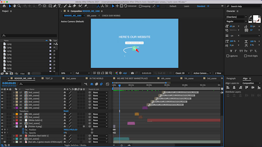Enable the Snapping checkbox

click(140, 6)
